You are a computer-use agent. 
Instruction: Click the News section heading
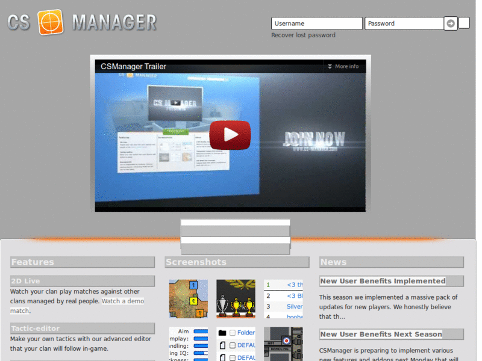[x=391, y=262]
